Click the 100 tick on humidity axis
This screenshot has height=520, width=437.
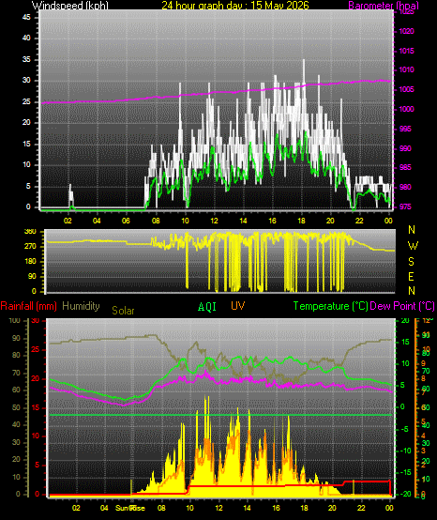[x=15, y=320]
